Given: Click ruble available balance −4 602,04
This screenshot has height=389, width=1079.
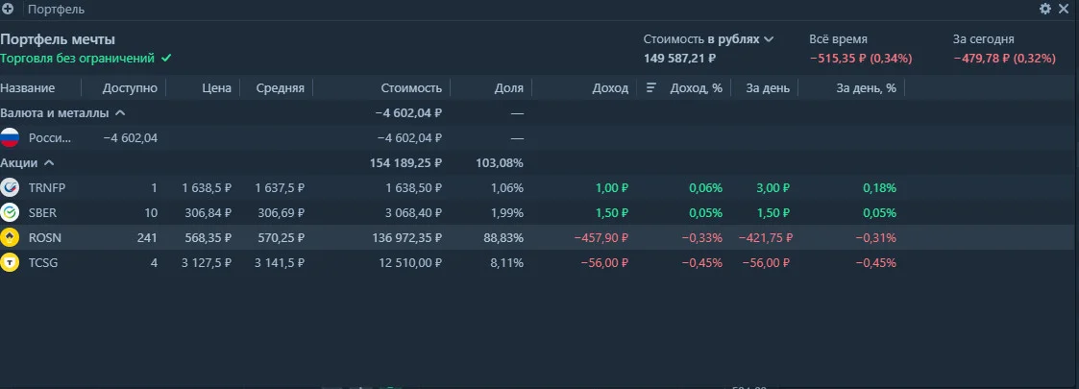Looking at the screenshot, I should click(x=130, y=138).
